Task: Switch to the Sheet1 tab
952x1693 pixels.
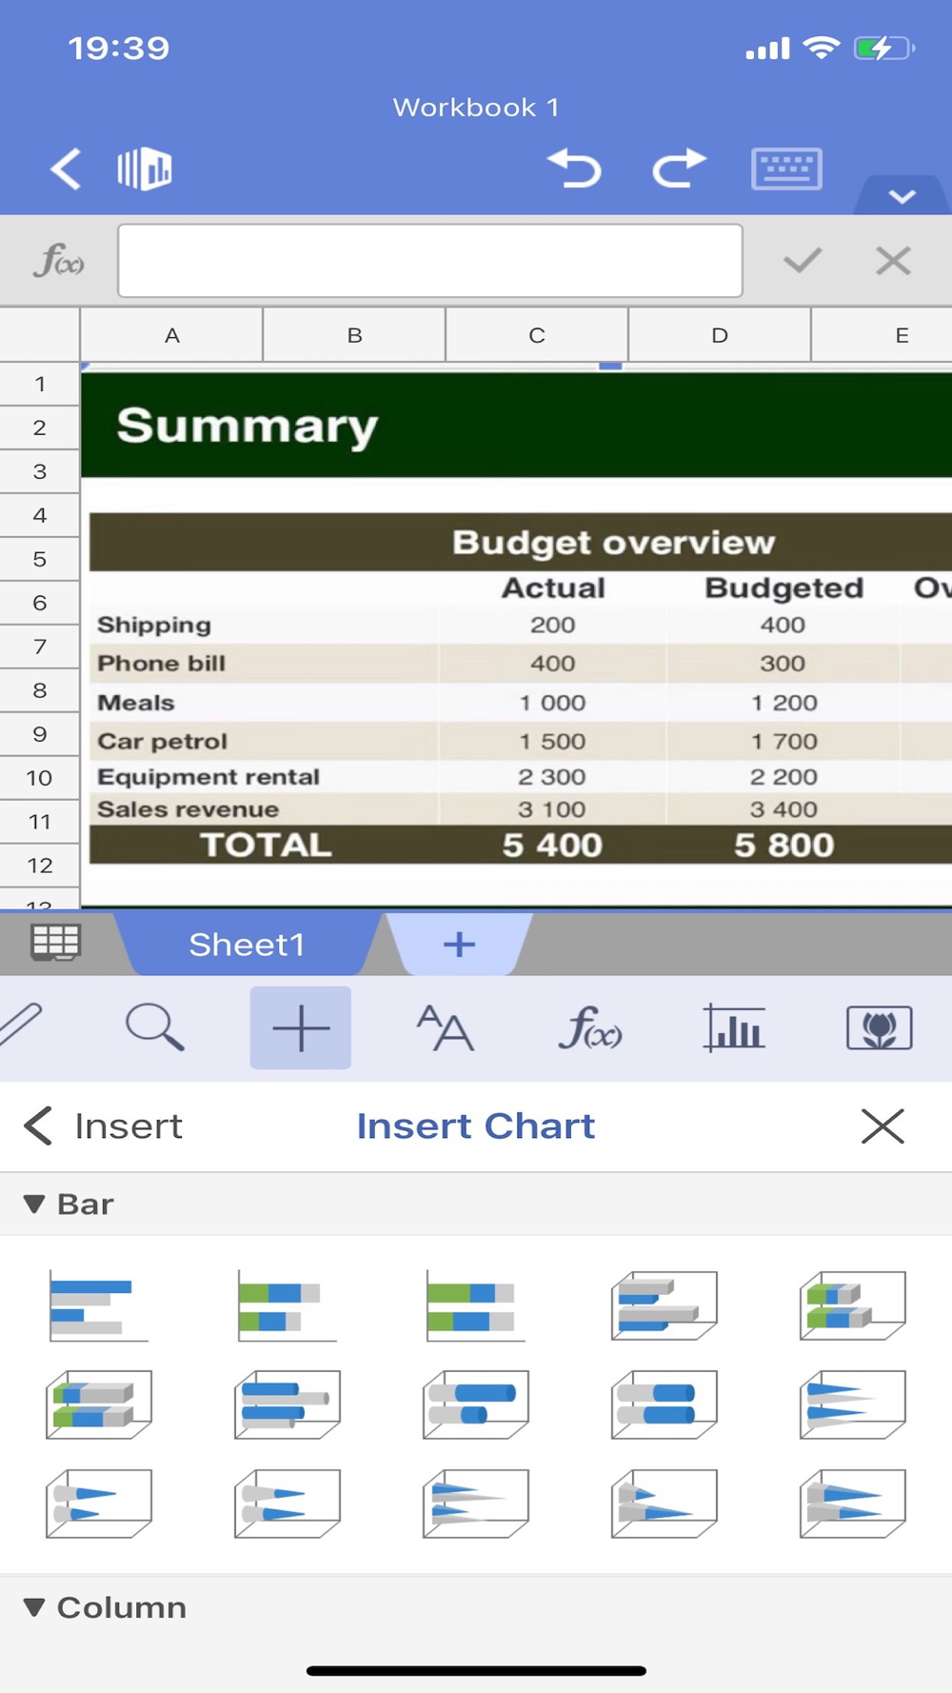Action: [x=247, y=944]
